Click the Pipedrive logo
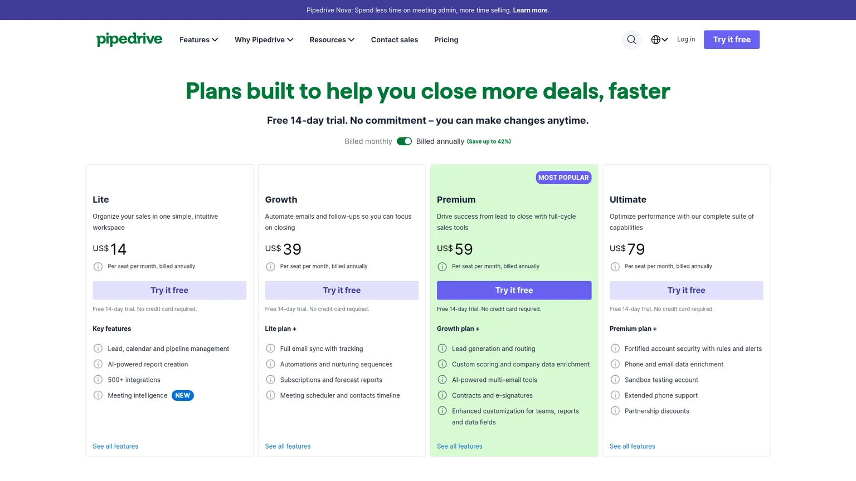This screenshot has height=481, width=856. (129, 40)
